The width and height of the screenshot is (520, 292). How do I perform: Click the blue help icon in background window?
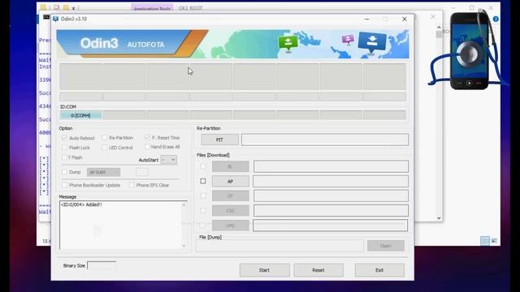pos(496,19)
